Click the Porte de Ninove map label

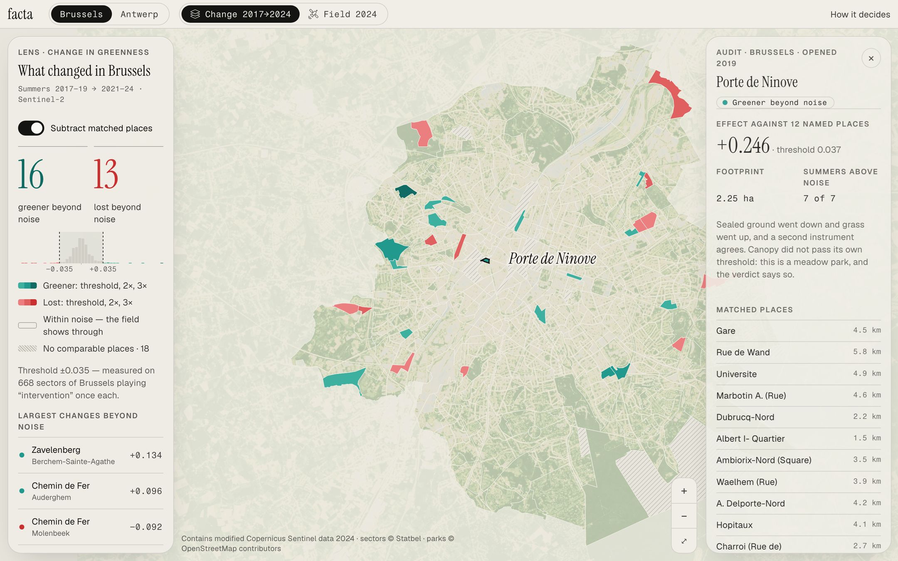coord(552,258)
